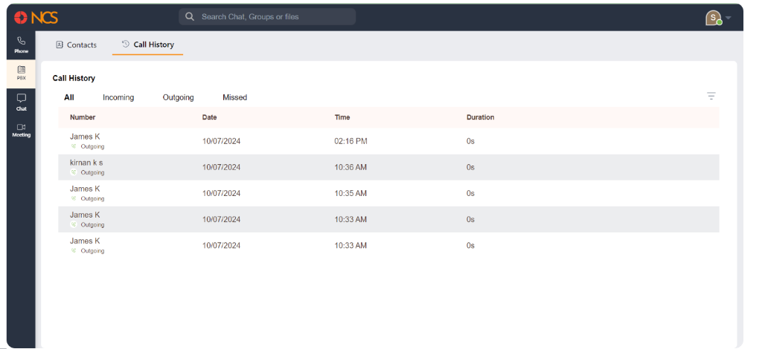Open the Chat section in sidebar
This screenshot has height=349, width=762.
21,102
